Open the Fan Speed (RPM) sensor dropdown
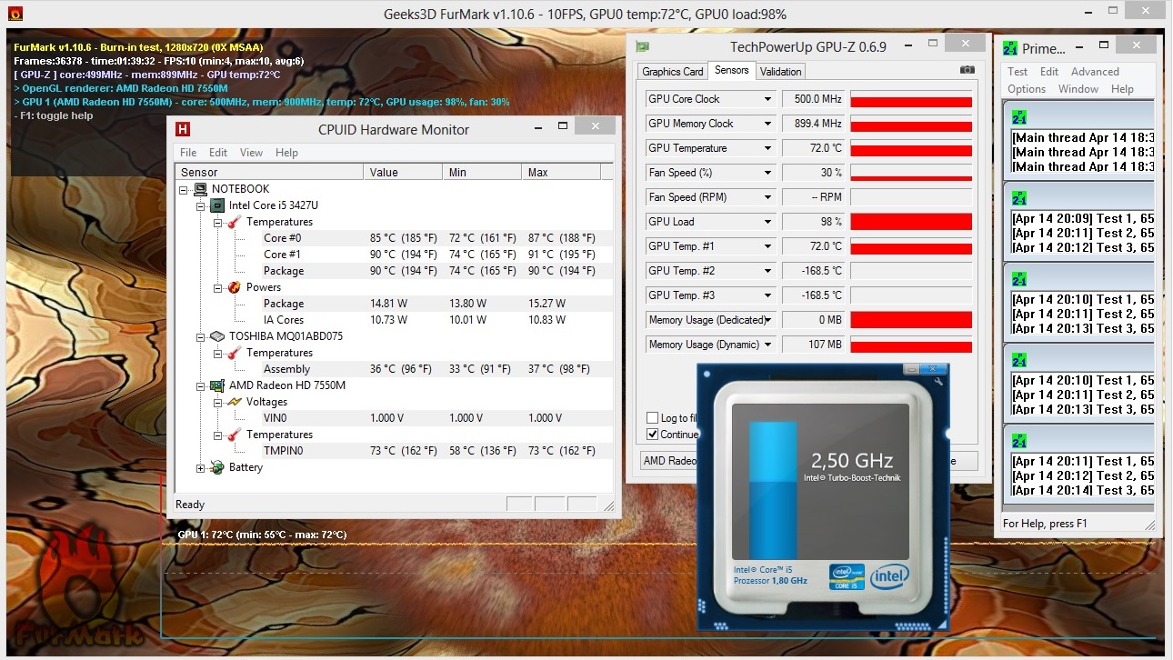The height and width of the screenshot is (660, 1173). pyautogui.click(x=767, y=197)
